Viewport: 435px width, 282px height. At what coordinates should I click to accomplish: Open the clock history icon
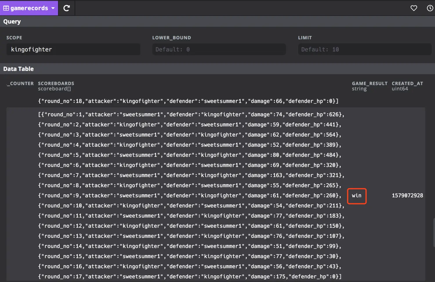coord(430,8)
